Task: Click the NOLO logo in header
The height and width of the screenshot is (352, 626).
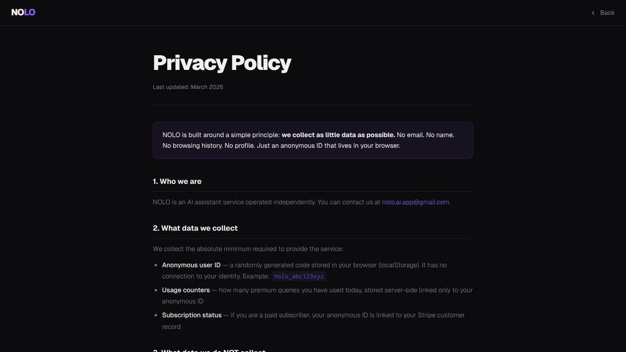Action: (23, 13)
